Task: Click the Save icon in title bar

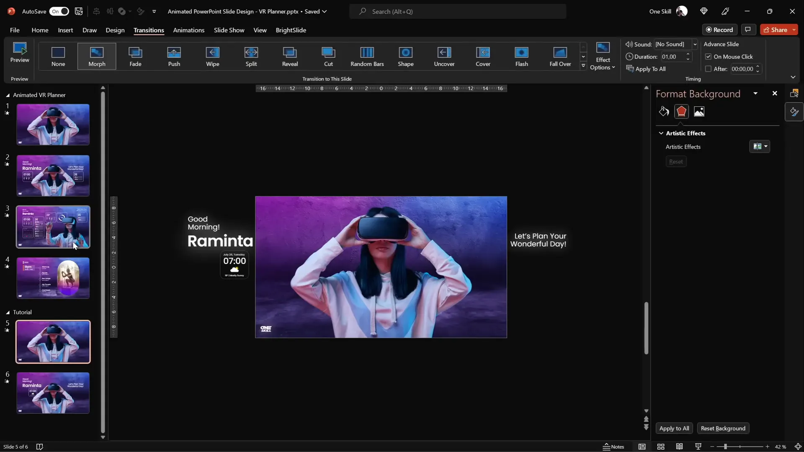Action: point(79,11)
